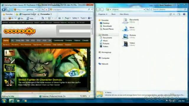Image resolution: width=189 pixels, height=106 pixels.
Task: Click the GameSpot site search field
Action: 75,31
